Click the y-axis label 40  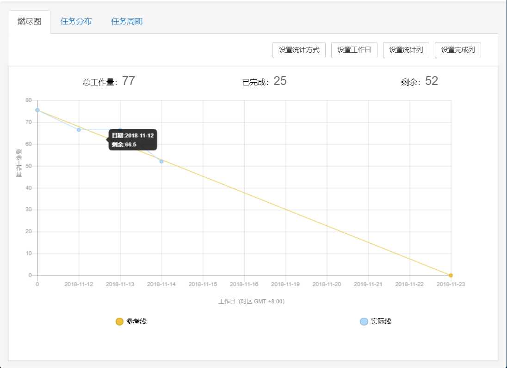29,188
